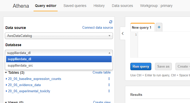Select suppllierdata_src from database list

[x=20, y=66]
